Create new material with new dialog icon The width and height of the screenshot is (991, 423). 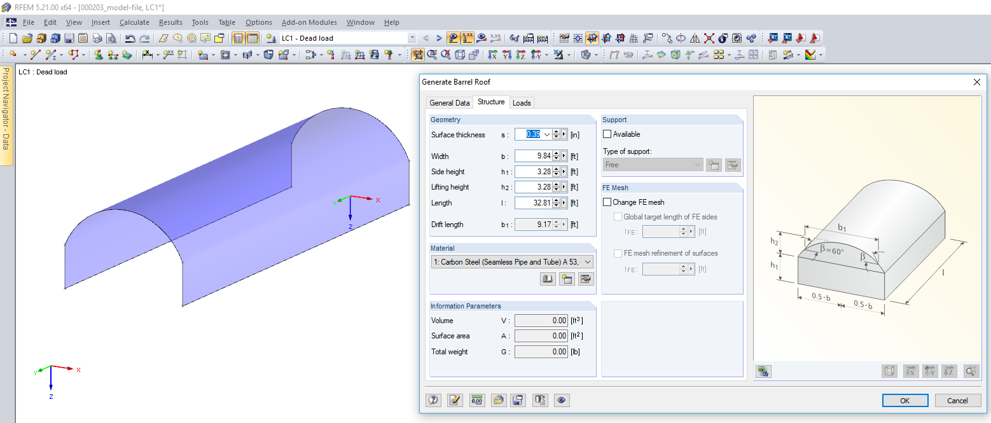567,279
